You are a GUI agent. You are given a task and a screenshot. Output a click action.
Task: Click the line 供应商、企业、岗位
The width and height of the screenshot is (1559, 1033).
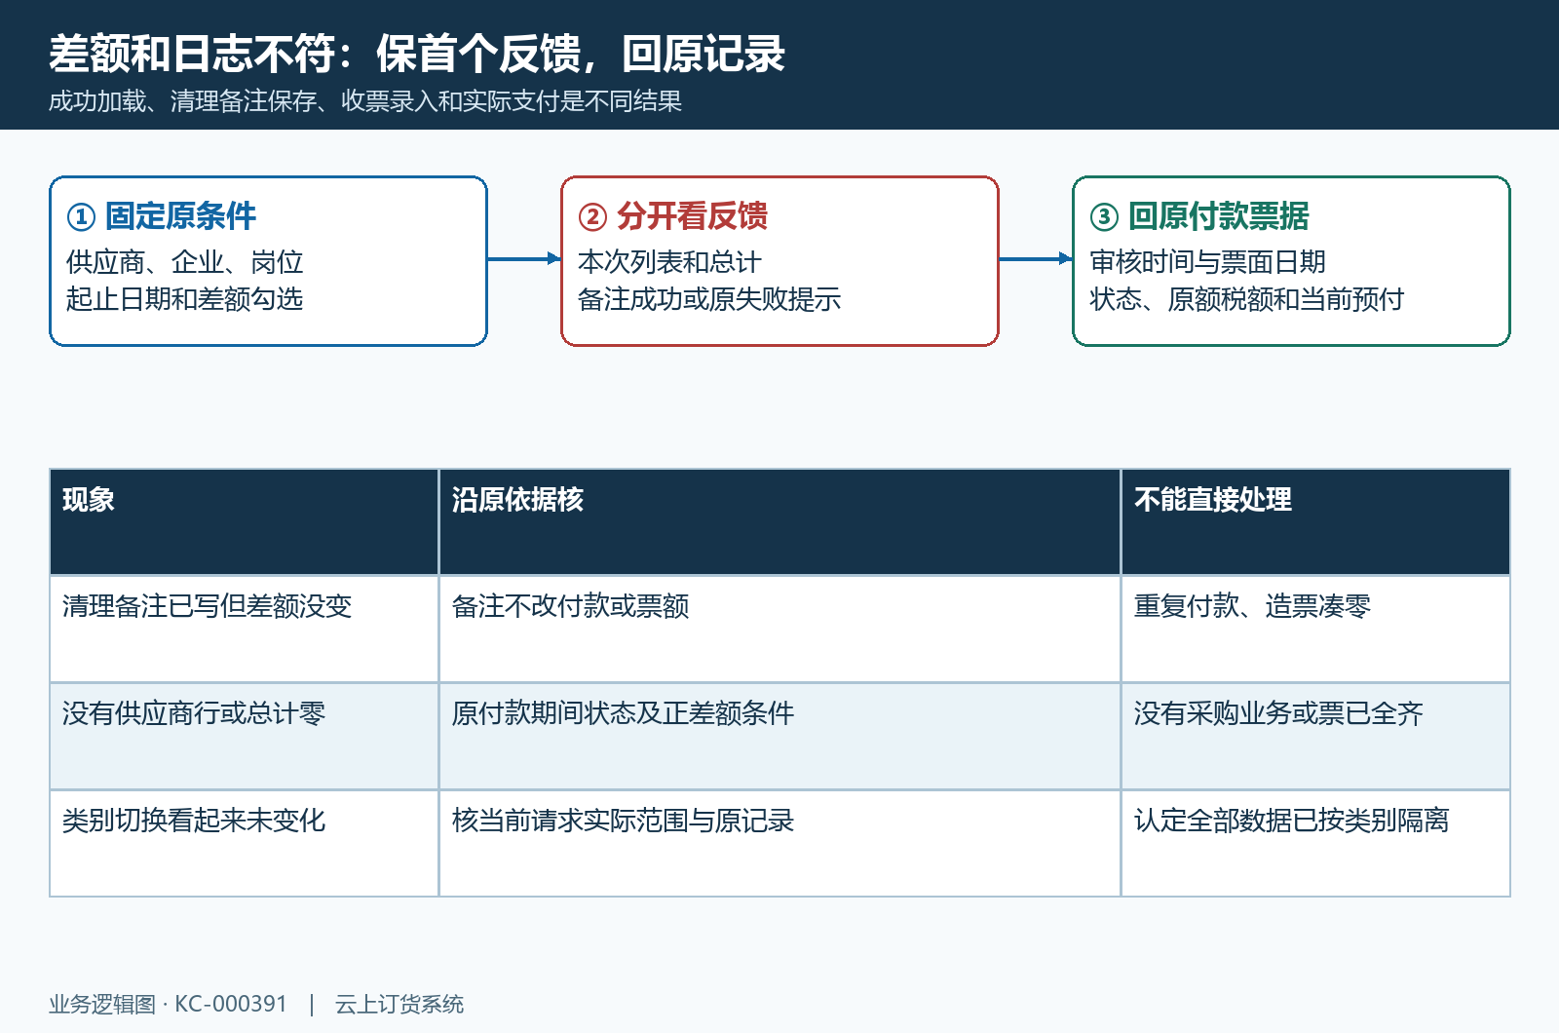point(185,262)
